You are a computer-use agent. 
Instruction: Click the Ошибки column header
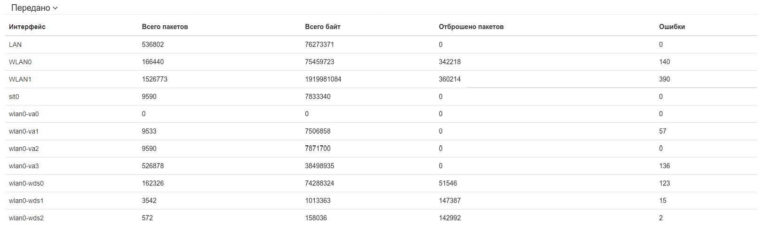[672, 27]
